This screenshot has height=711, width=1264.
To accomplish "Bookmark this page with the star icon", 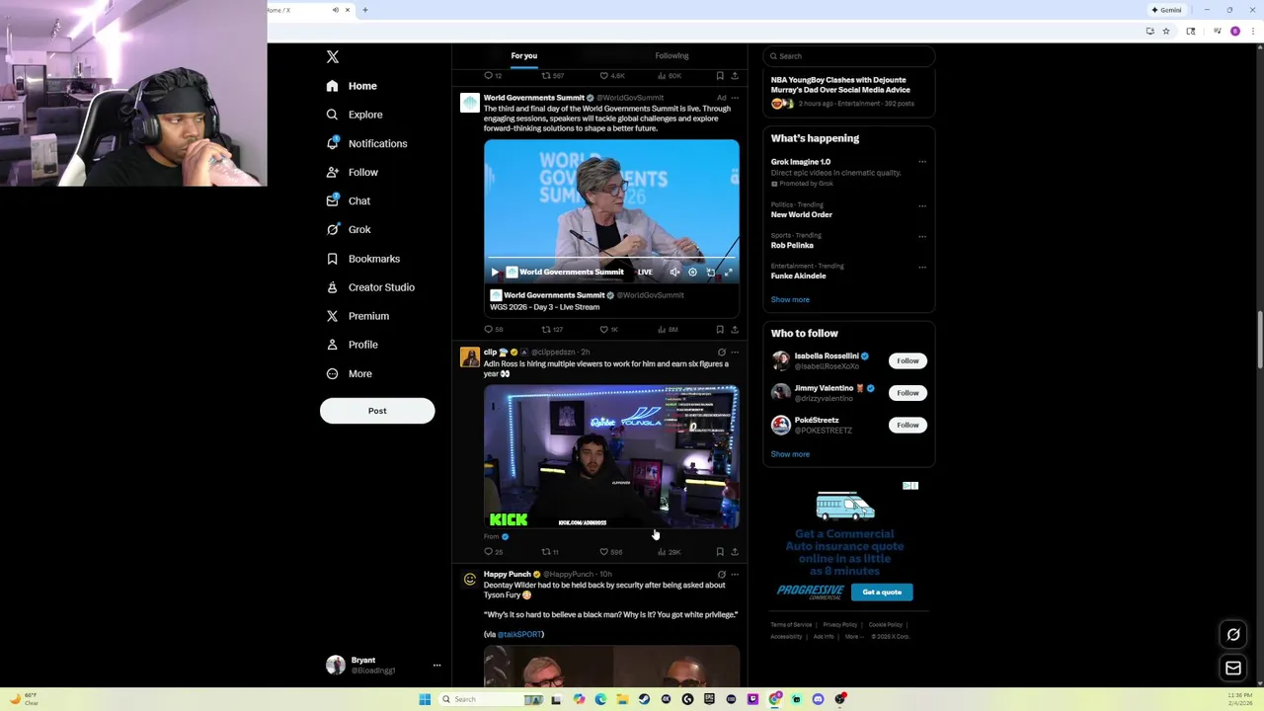I will tap(1166, 32).
